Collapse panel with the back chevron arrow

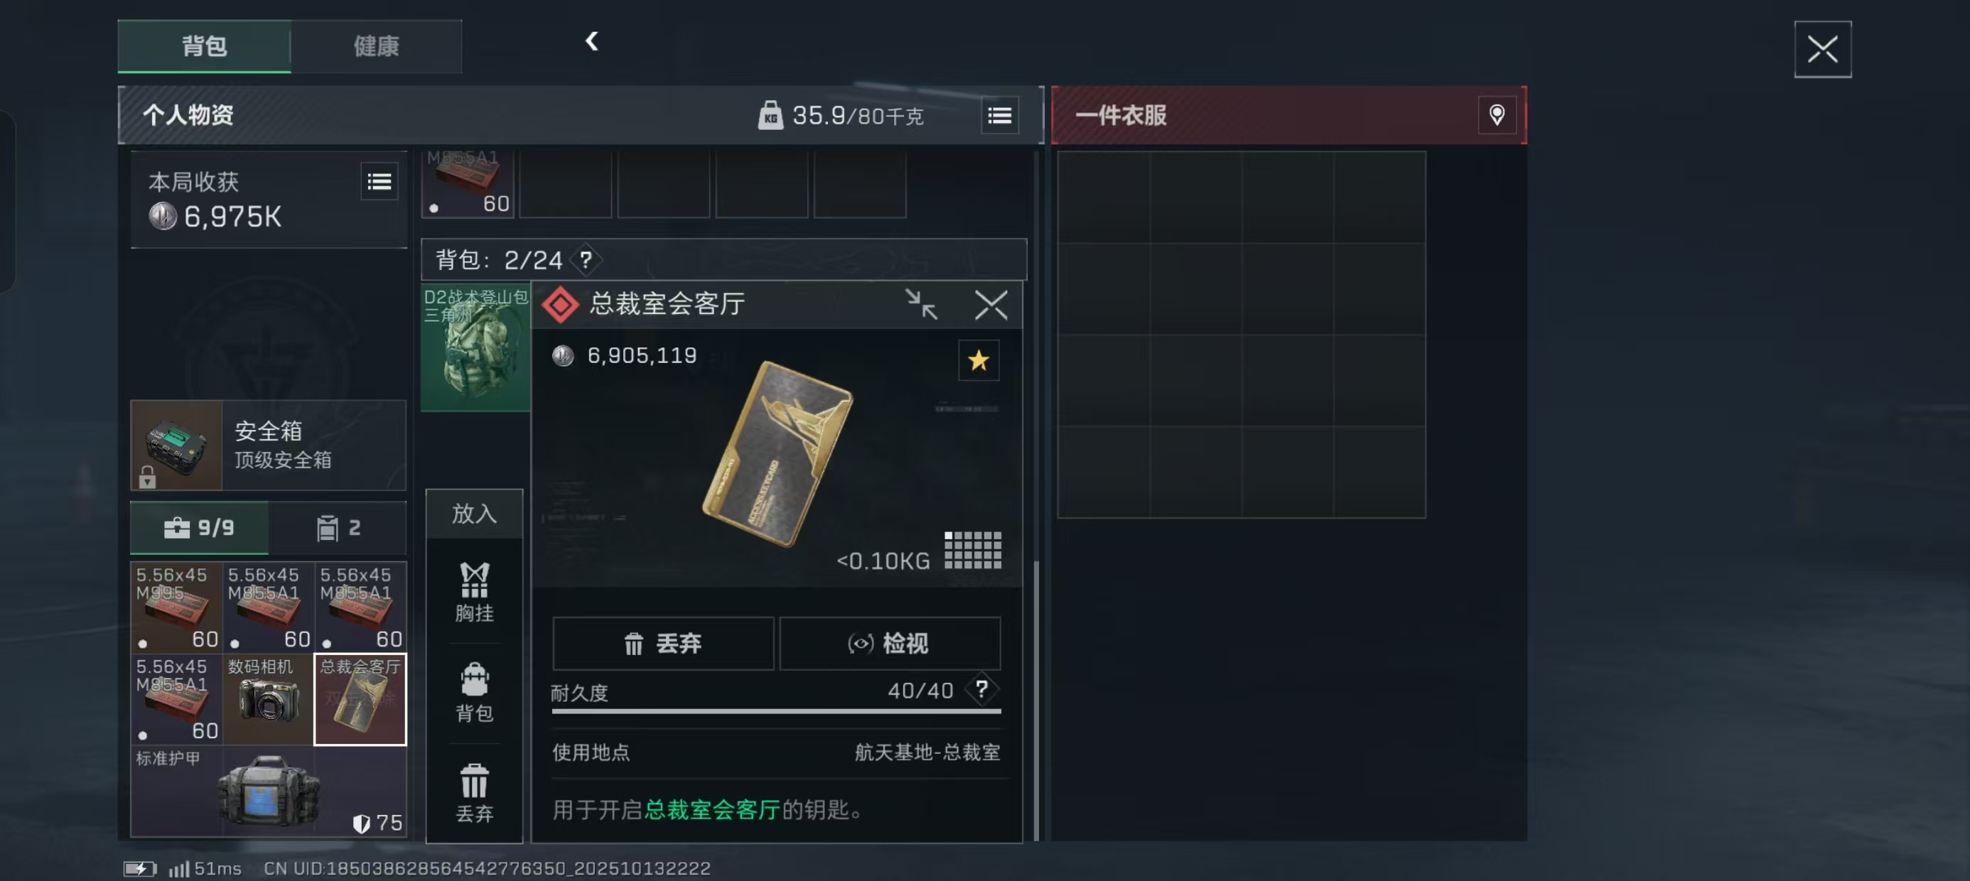(x=591, y=41)
